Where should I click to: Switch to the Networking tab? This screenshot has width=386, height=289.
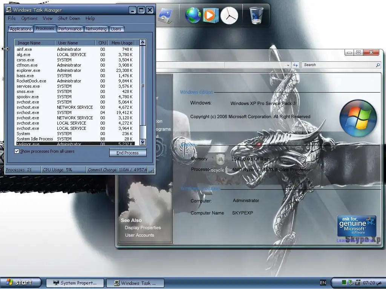[x=96, y=29]
